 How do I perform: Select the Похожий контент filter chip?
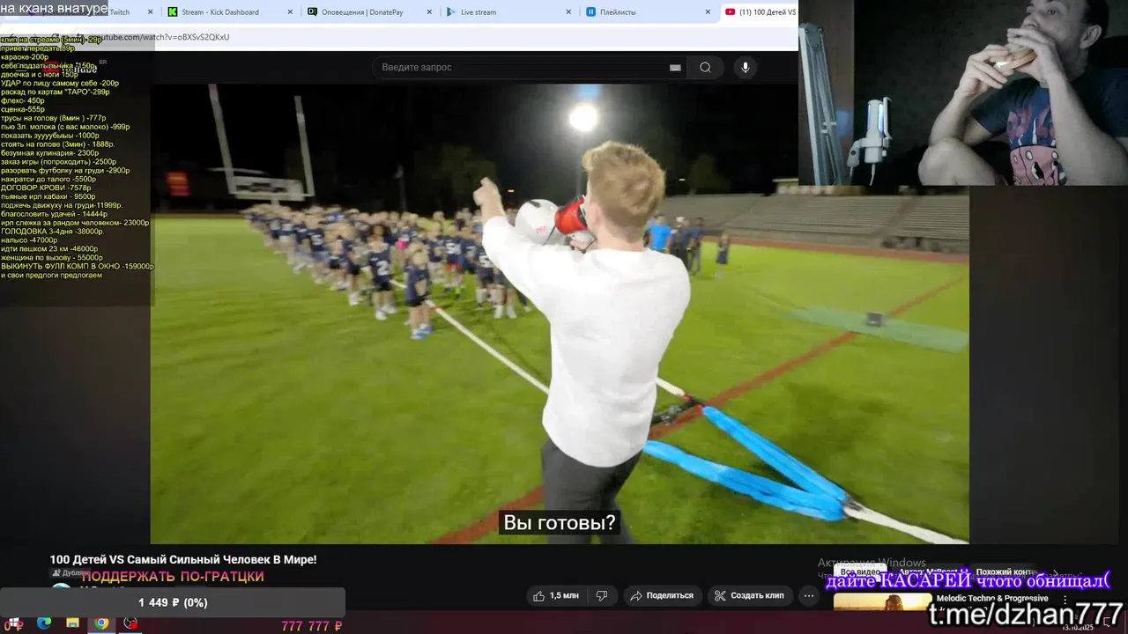click(1006, 572)
